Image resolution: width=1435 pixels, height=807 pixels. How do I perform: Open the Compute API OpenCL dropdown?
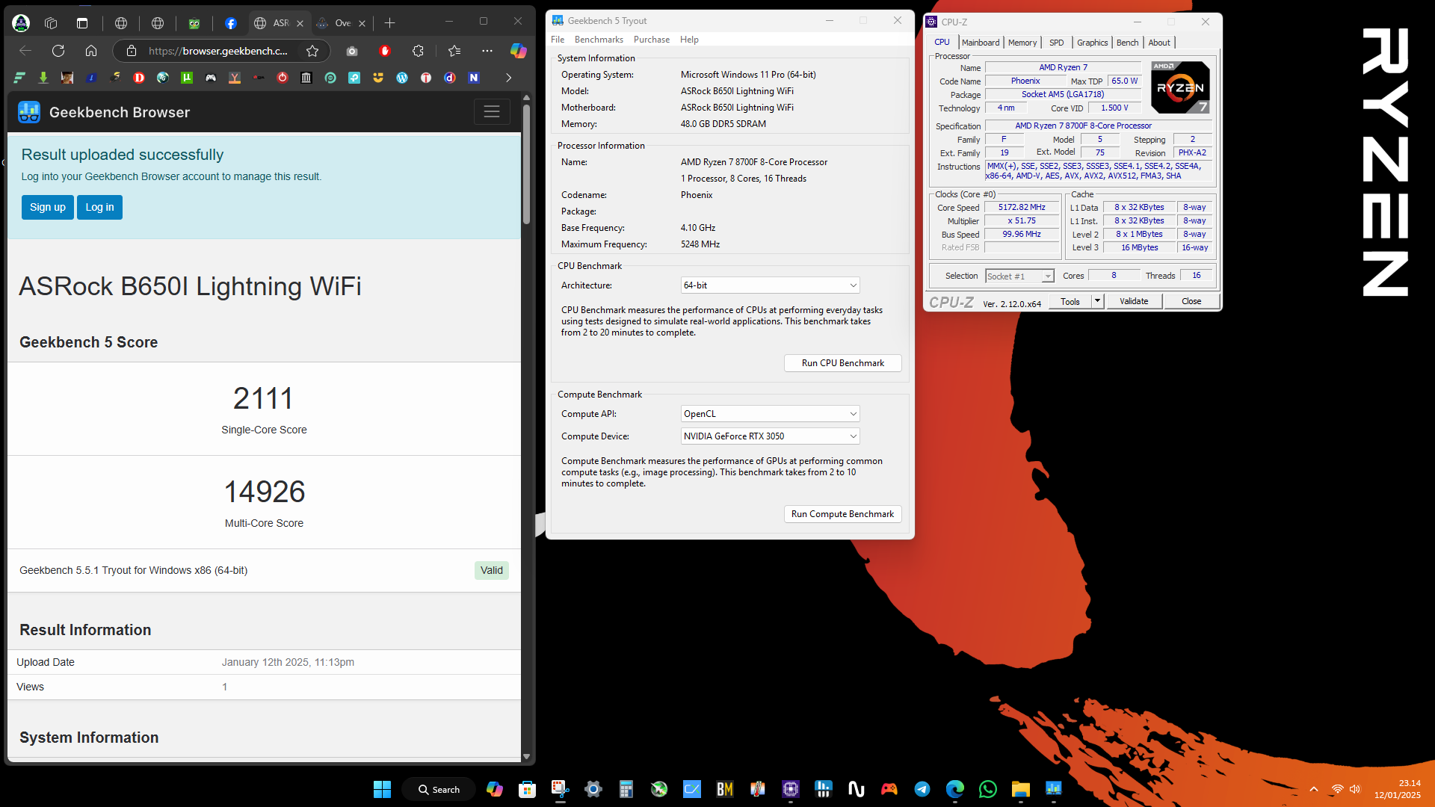click(x=770, y=414)
